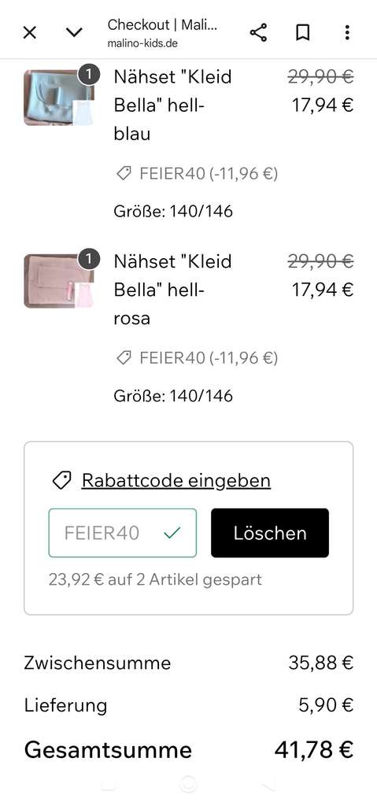Tap the Gesamtsumme total amount
The width and height of the screenshot is (377, 806).
[x=314, y=750]
